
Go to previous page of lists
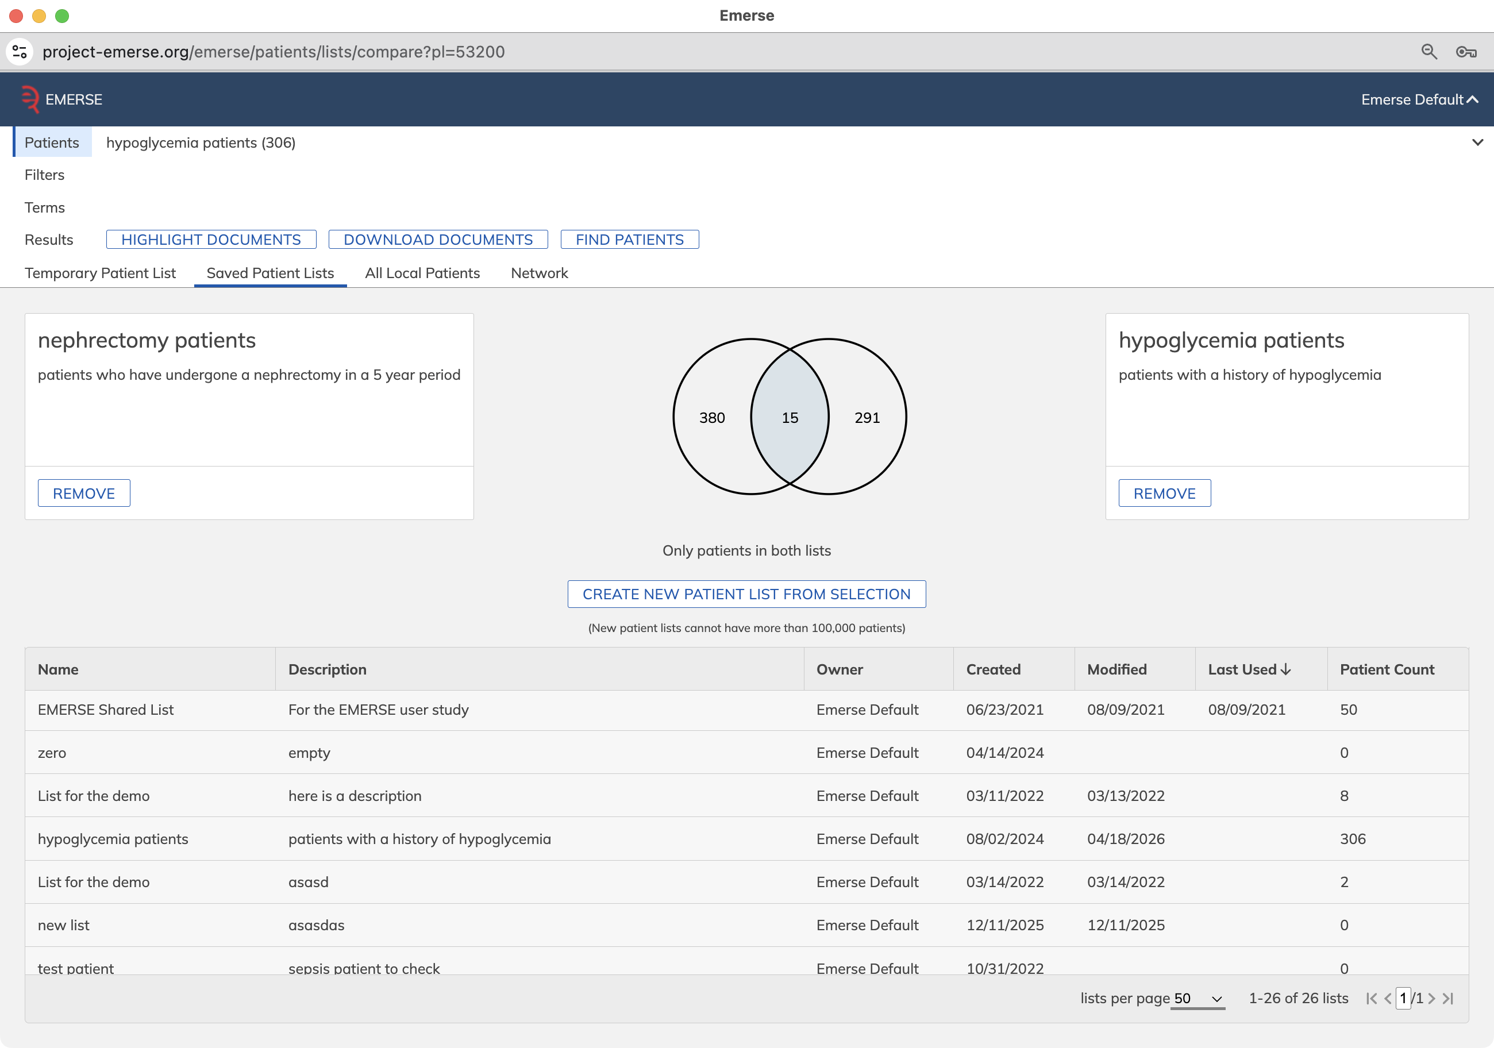tap(1388, 998)
